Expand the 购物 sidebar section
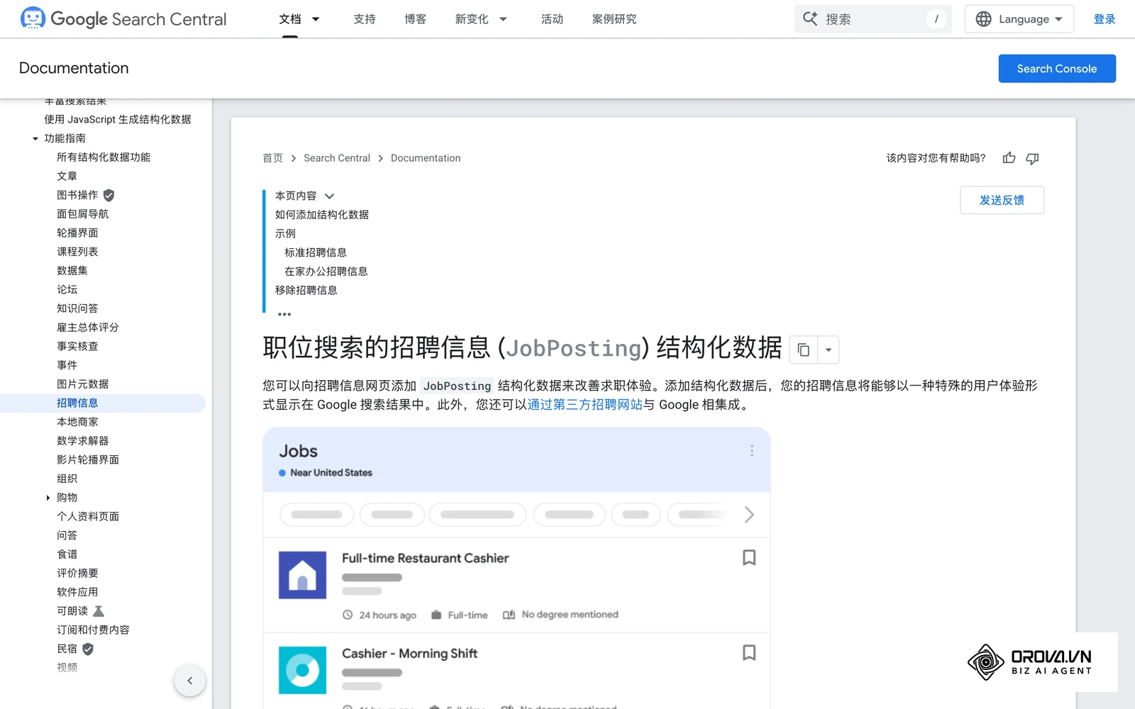Viewport: 1135px width, 709px height. [x=48, y=498]
